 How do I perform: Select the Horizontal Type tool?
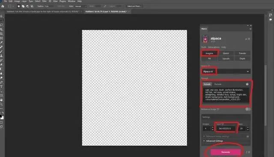(1, 87)
